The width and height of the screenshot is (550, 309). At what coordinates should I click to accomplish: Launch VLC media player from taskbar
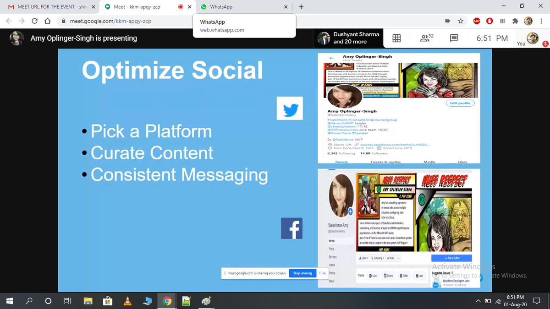(128, 301)
